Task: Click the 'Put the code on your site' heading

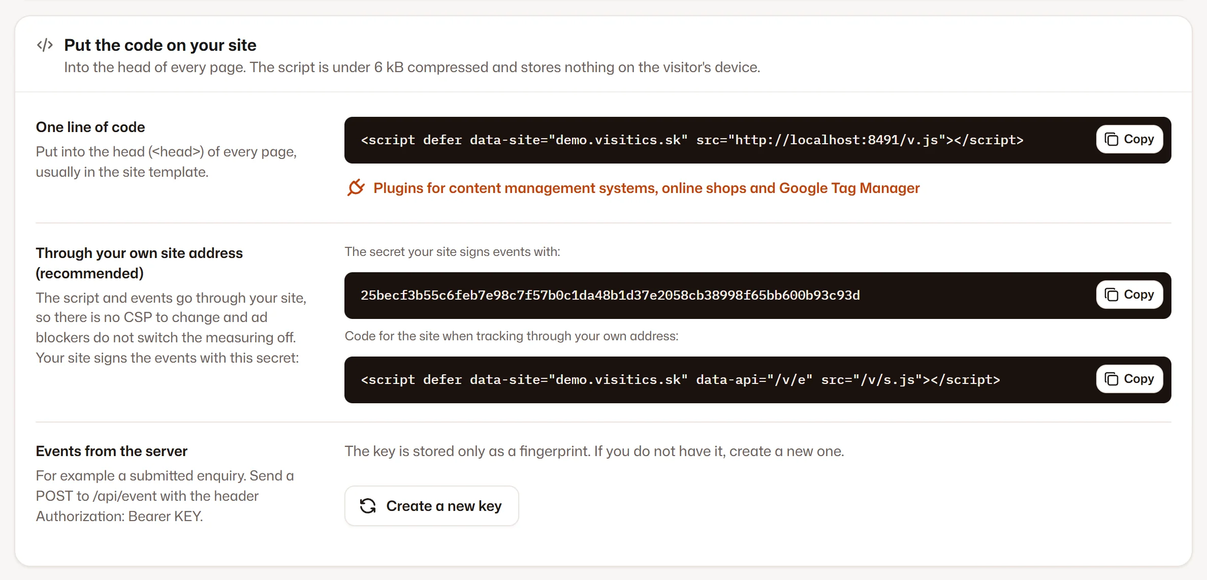Action: pyautogui.click(x=160, y=45)
